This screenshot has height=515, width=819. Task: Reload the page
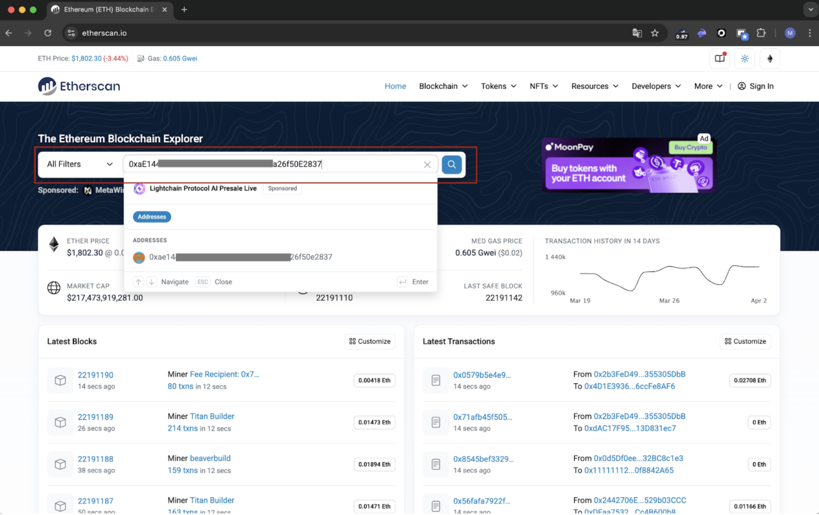[48, 33]
